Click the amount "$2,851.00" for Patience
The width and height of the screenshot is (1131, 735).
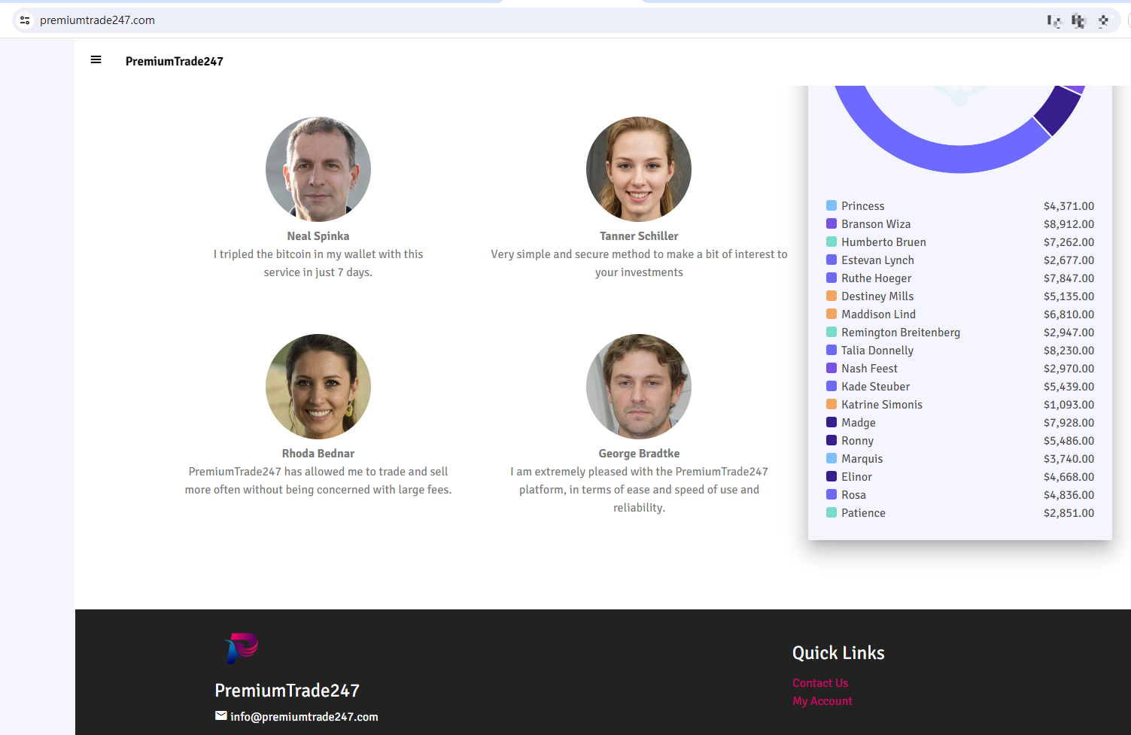(1069, 513)
